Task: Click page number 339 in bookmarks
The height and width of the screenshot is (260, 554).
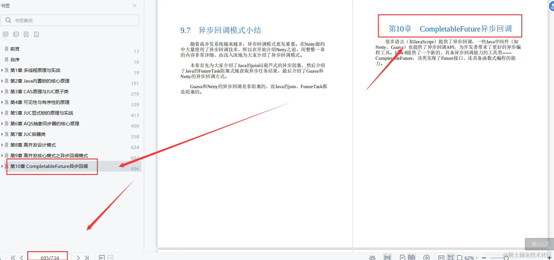Action: coord(135,105)
